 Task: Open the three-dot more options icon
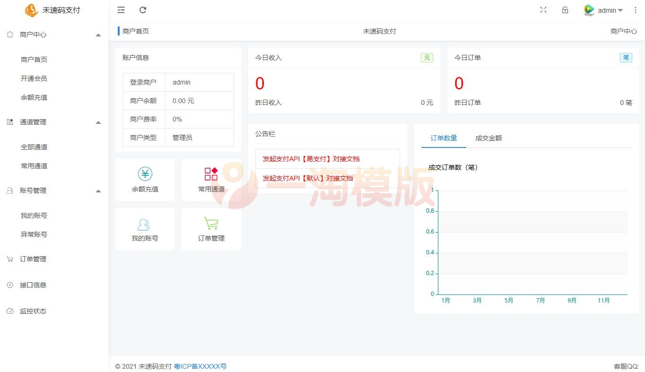pos(636,10)
